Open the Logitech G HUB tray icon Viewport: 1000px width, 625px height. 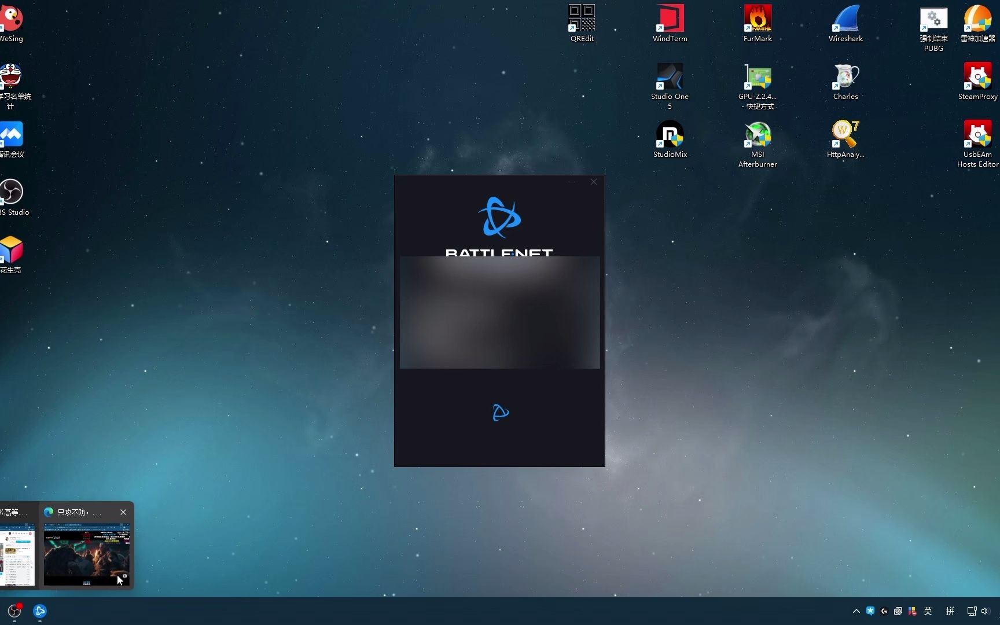pos(884,611)
